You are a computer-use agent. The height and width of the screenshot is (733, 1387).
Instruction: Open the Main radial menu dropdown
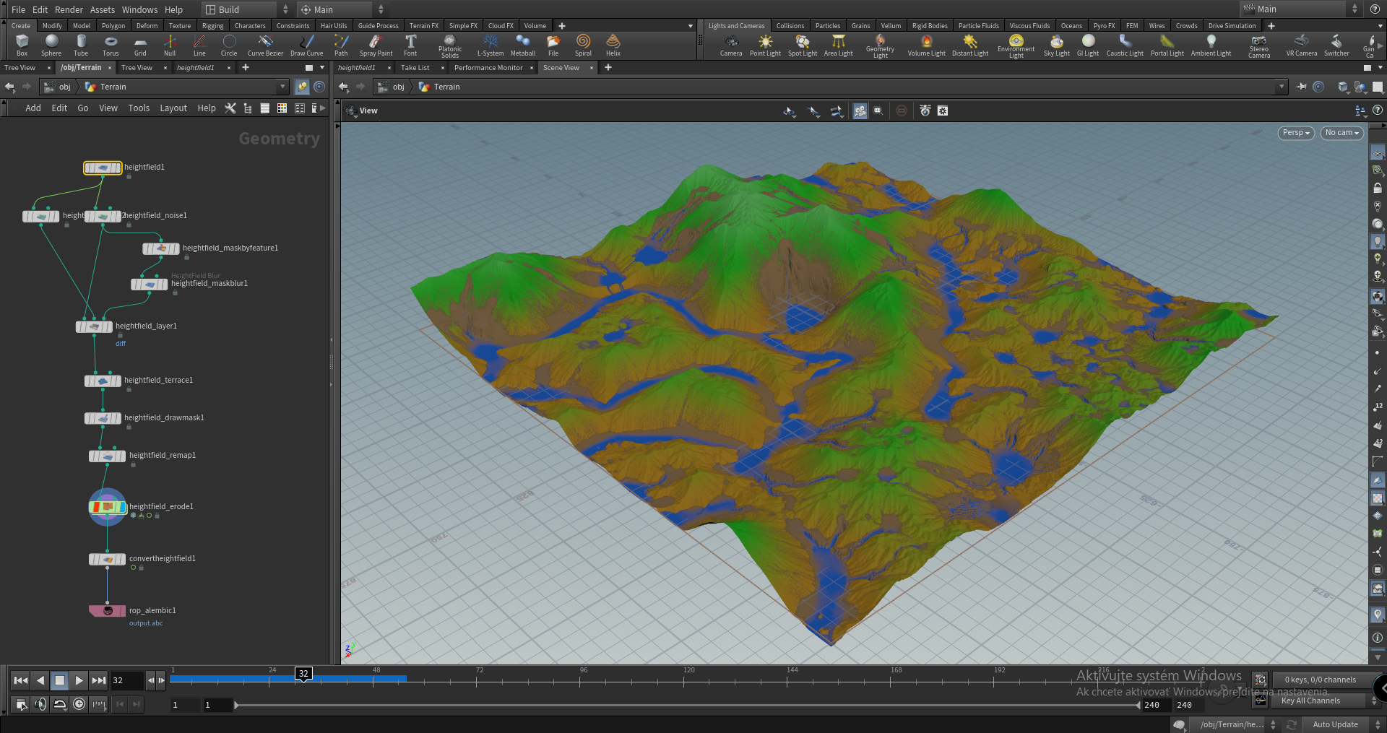[x=342, y=9]
